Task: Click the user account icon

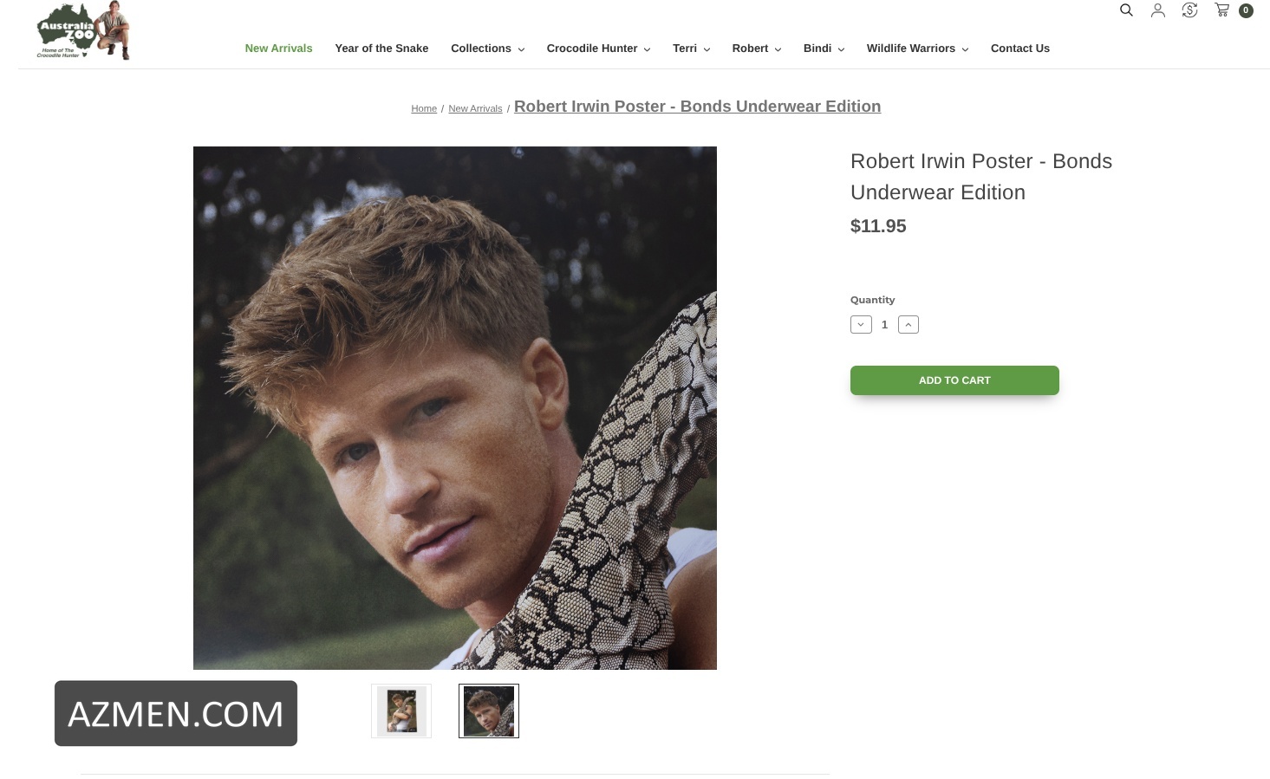Action: [x=1157, y=10]
